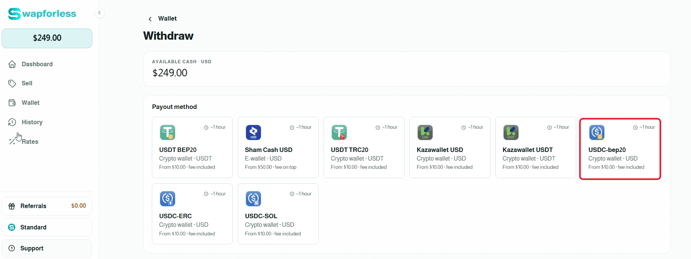The height and width of the screenshot is (259, 691).
Task: Click the AVAILABLE CASH · USD label
Action: (182, 62)
